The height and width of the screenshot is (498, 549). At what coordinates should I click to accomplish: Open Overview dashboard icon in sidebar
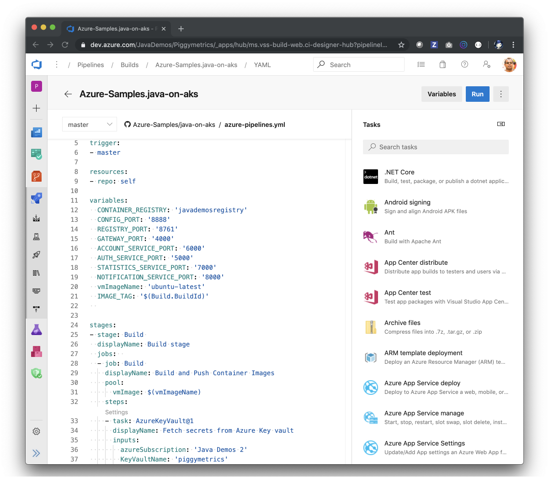click(x=37, y=132)
